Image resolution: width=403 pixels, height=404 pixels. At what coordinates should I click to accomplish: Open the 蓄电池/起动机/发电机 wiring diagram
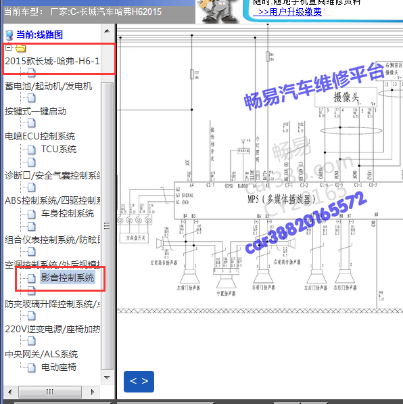[x=49, y=86]
